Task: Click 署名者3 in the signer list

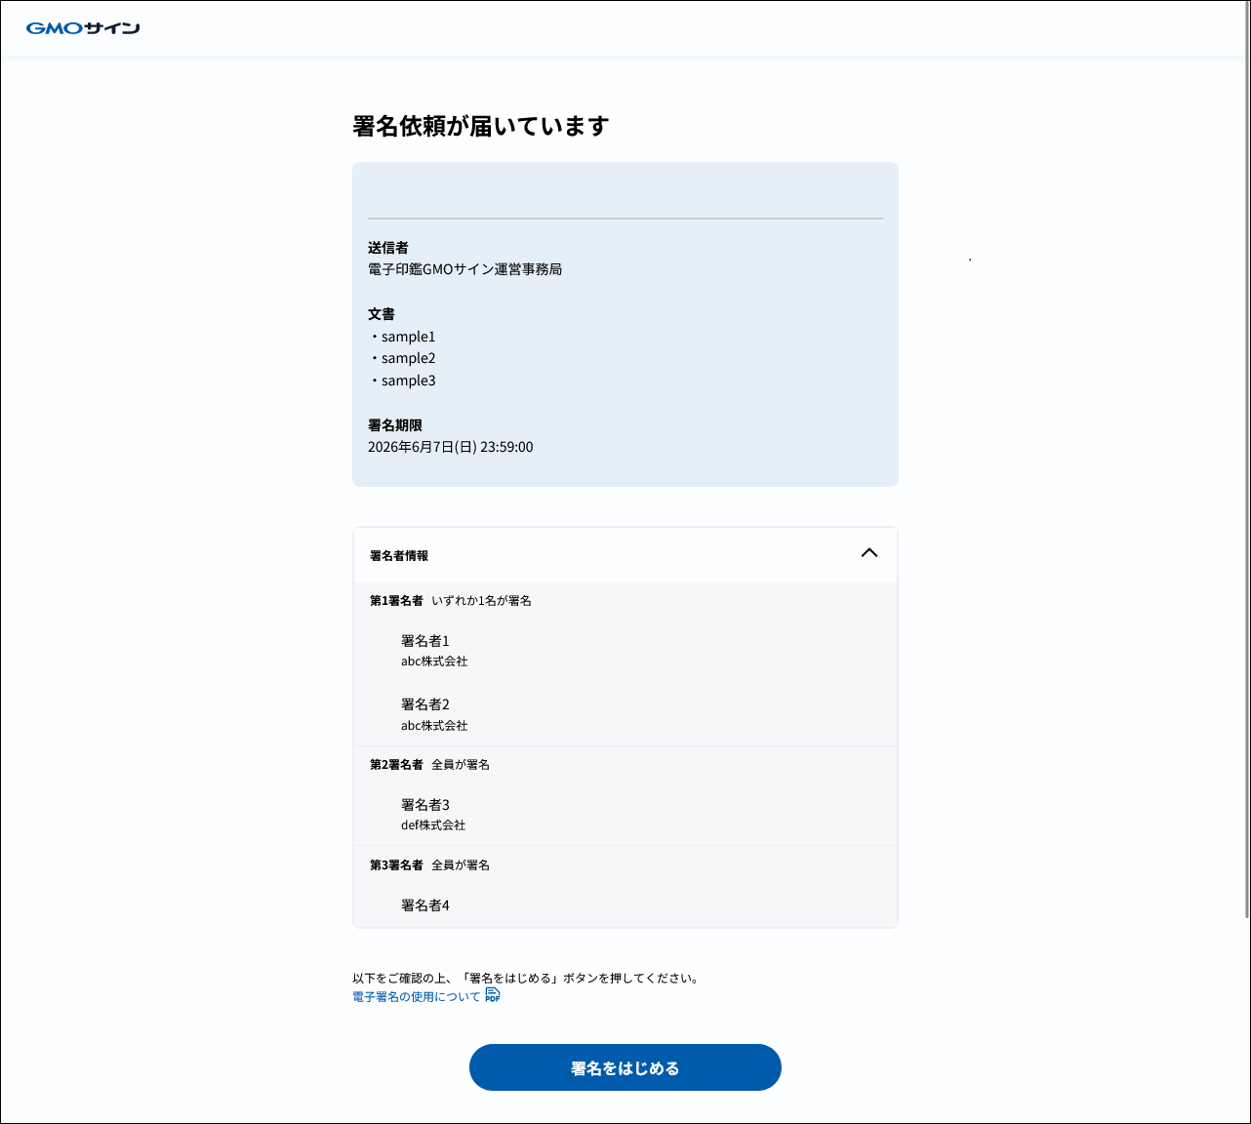Action: point(425,805)
